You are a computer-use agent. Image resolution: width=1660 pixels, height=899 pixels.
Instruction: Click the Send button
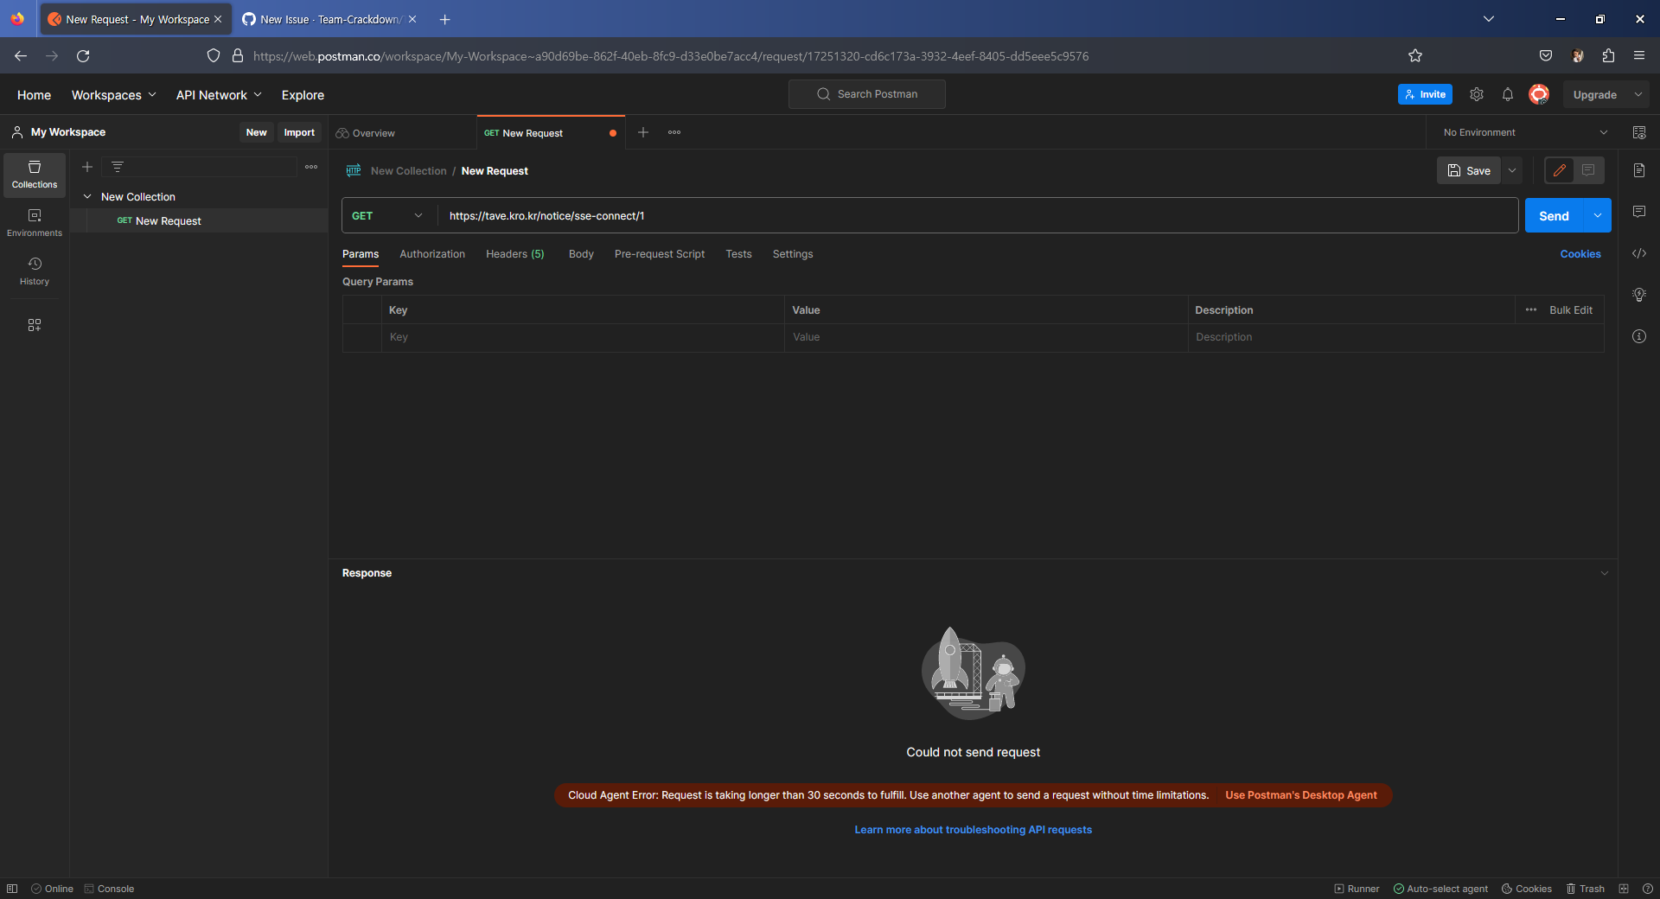[x=1554, y=216]
